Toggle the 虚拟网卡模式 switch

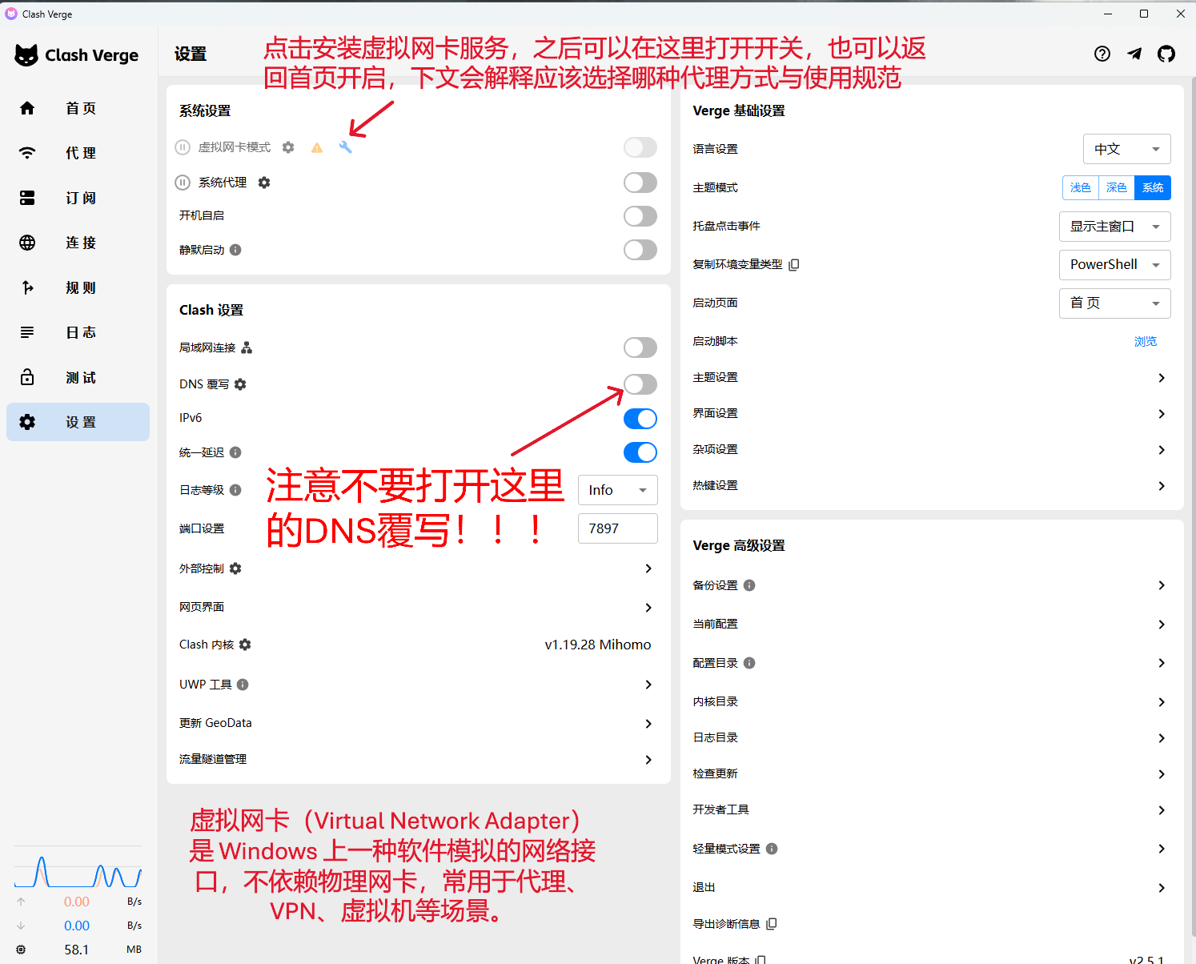tap(640, 147)
